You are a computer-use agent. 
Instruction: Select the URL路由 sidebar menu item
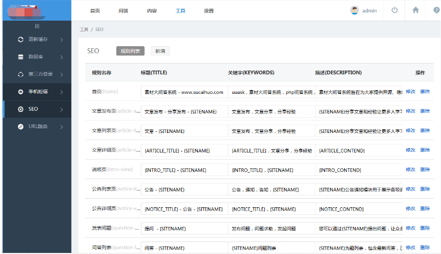(x=37, y=126)
